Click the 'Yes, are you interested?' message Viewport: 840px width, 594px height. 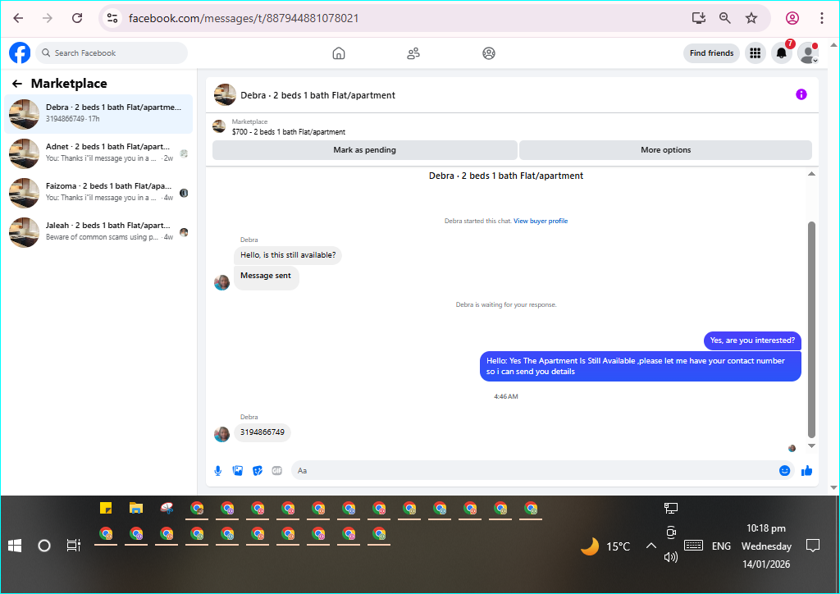[x=752, y=340]
